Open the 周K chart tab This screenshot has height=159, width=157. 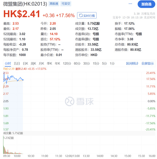coord(33,64)
